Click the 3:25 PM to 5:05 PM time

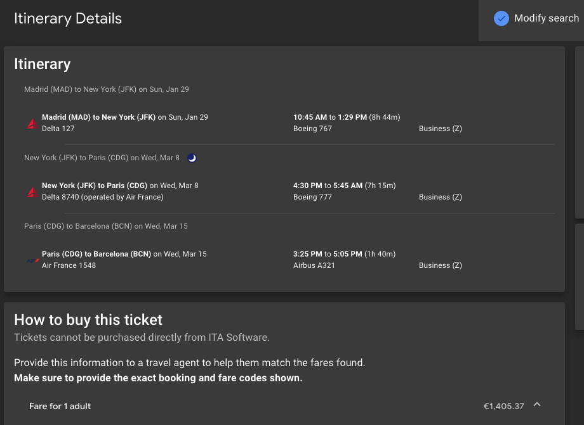pyautogui.click(x=328, y=254)
